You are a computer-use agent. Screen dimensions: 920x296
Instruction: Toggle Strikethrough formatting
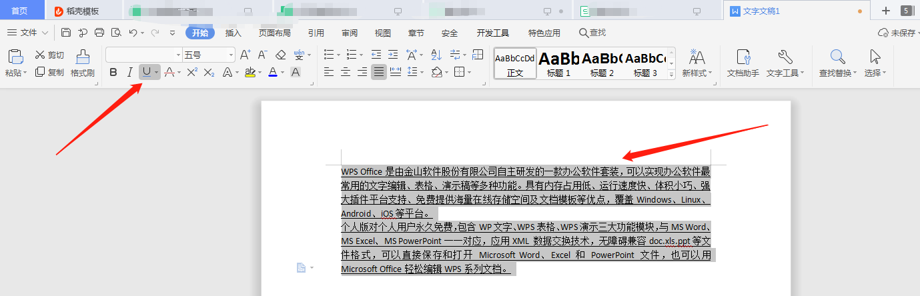tap(169, 72)
